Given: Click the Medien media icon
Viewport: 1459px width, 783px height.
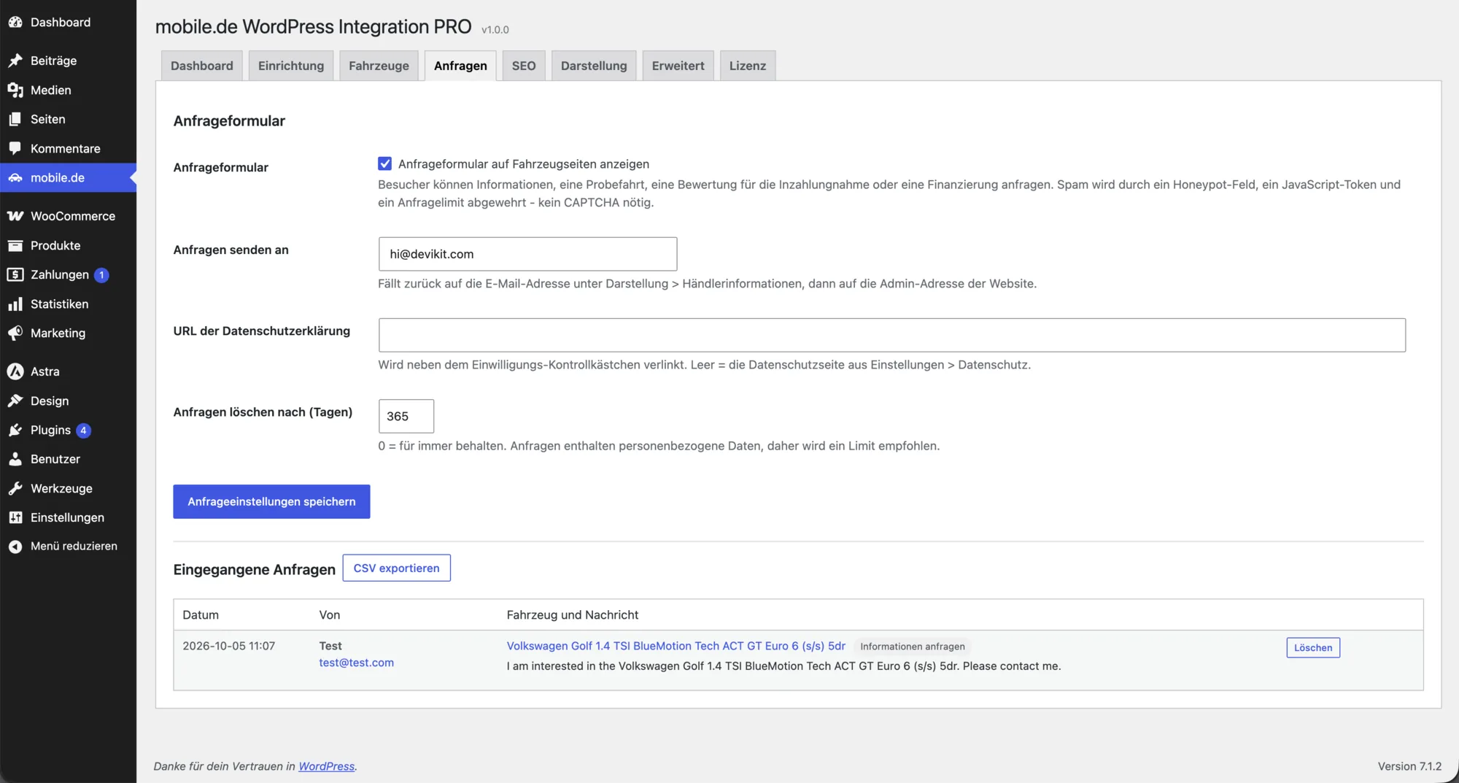Looking at the screenshot, I should pyautogui.click(x=15, y=90).
